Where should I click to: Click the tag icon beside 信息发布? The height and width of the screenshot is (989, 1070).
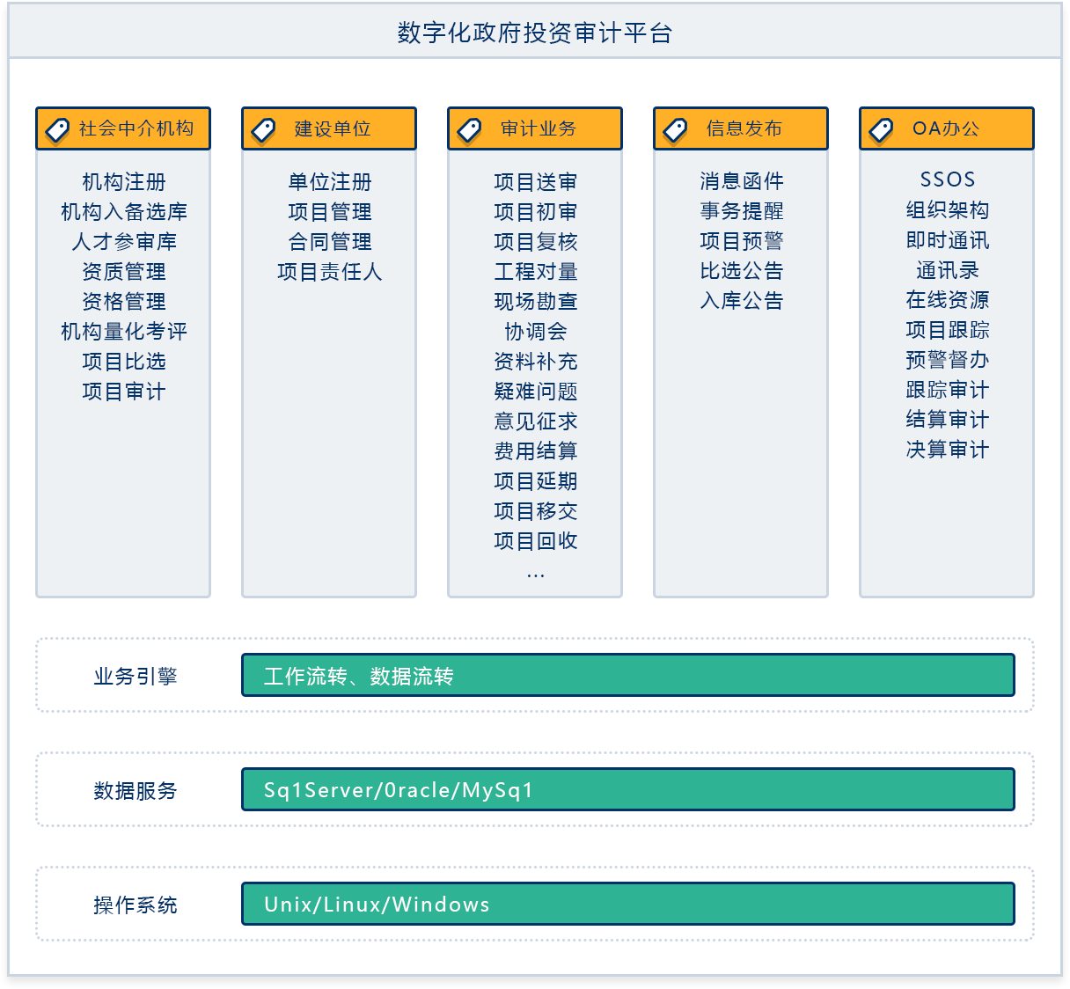coord(675,130)
